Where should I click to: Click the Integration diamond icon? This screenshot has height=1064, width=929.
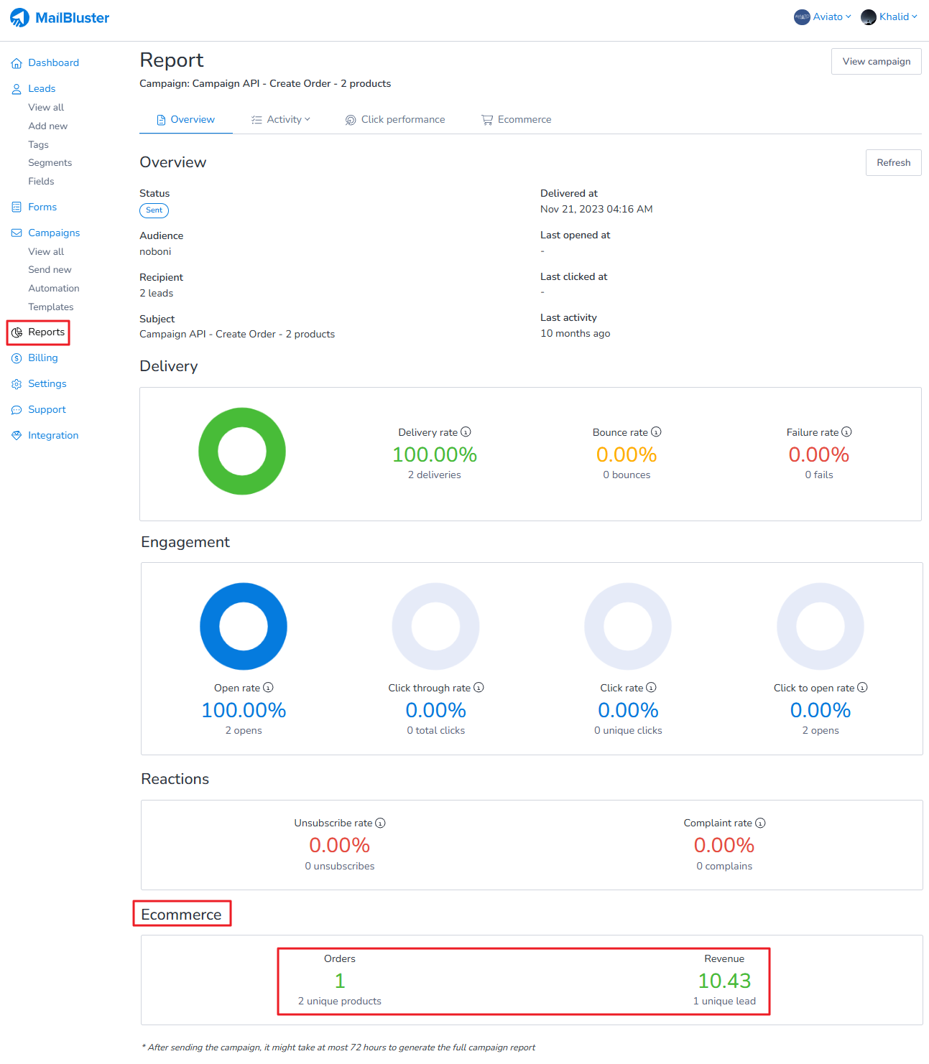click(x=17, y=436)
